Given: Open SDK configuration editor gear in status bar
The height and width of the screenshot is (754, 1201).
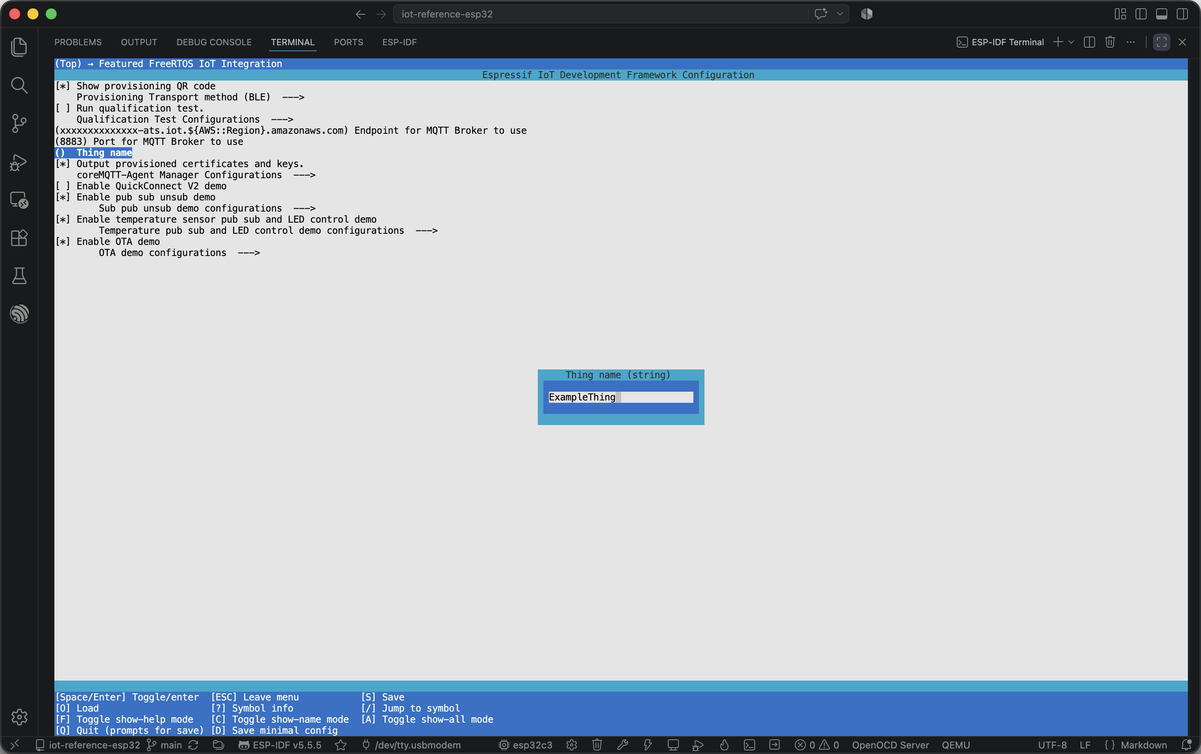Looking at the screenshot, I should pyautogui.click(x=572, y=745).
